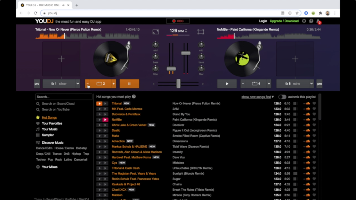
Task: Adjust the 126 BPM stepper arrows
Action: 186,31
